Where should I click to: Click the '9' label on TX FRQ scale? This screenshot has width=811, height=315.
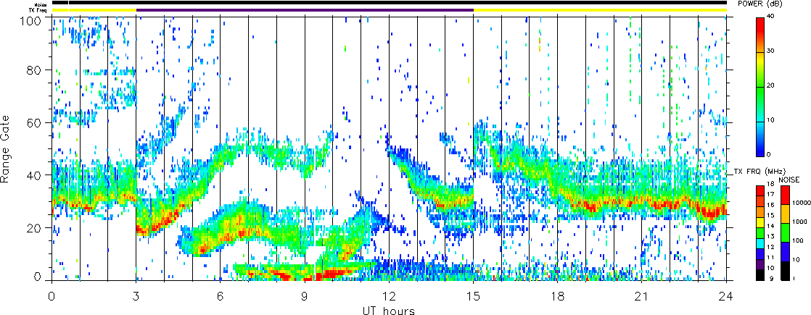tap(772, 278)
